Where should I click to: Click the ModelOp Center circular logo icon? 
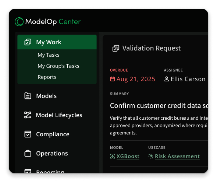[19, 22]
